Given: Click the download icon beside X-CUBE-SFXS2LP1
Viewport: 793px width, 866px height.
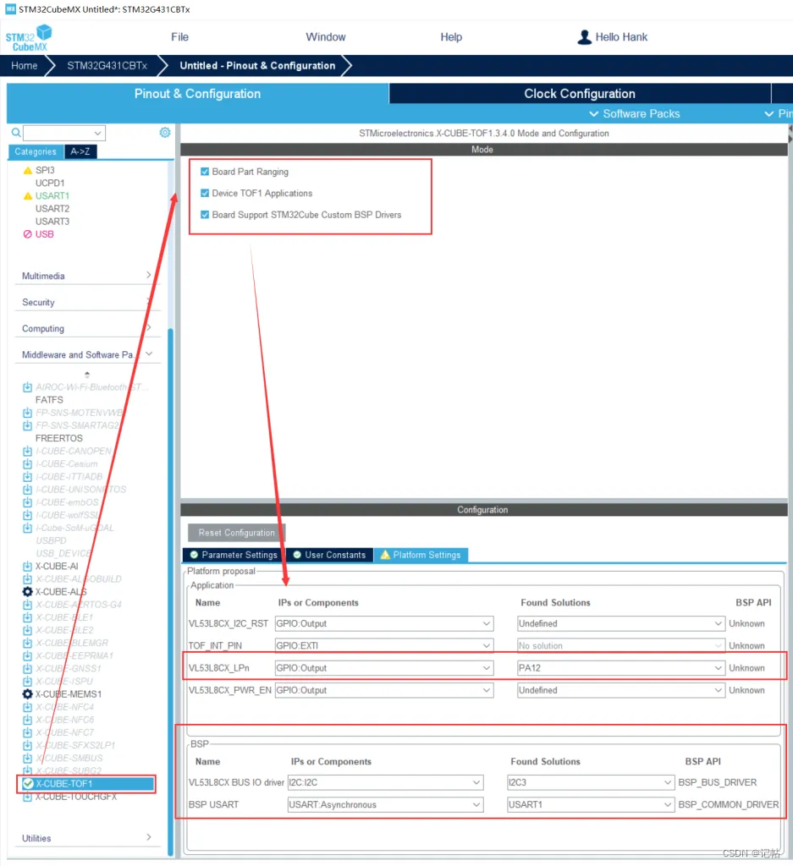Looking at the screenshot, I should click(x=27, y=745).
